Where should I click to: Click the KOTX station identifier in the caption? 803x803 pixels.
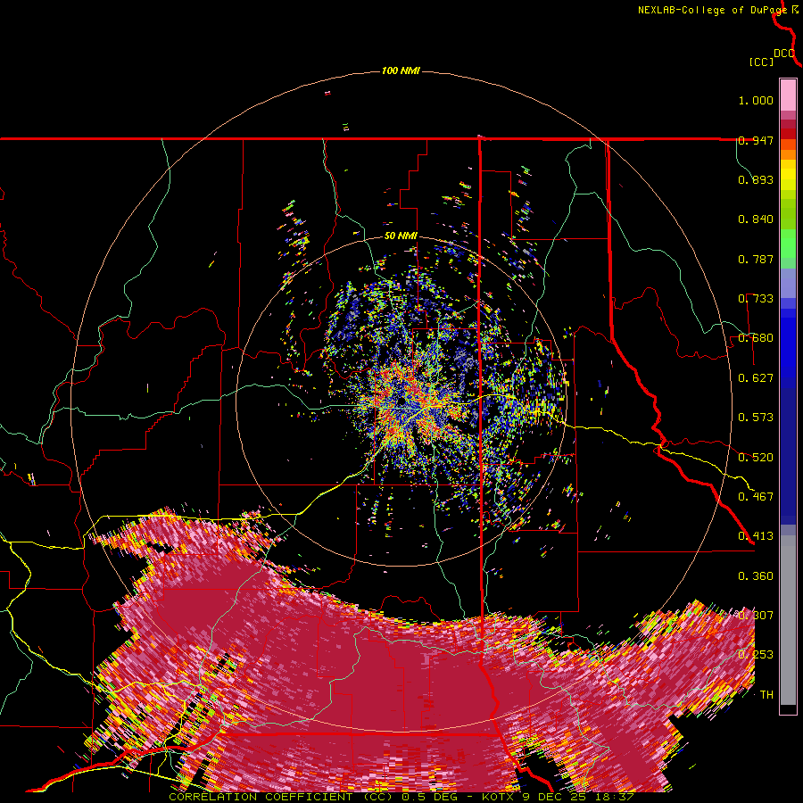[x=499, y=797]
